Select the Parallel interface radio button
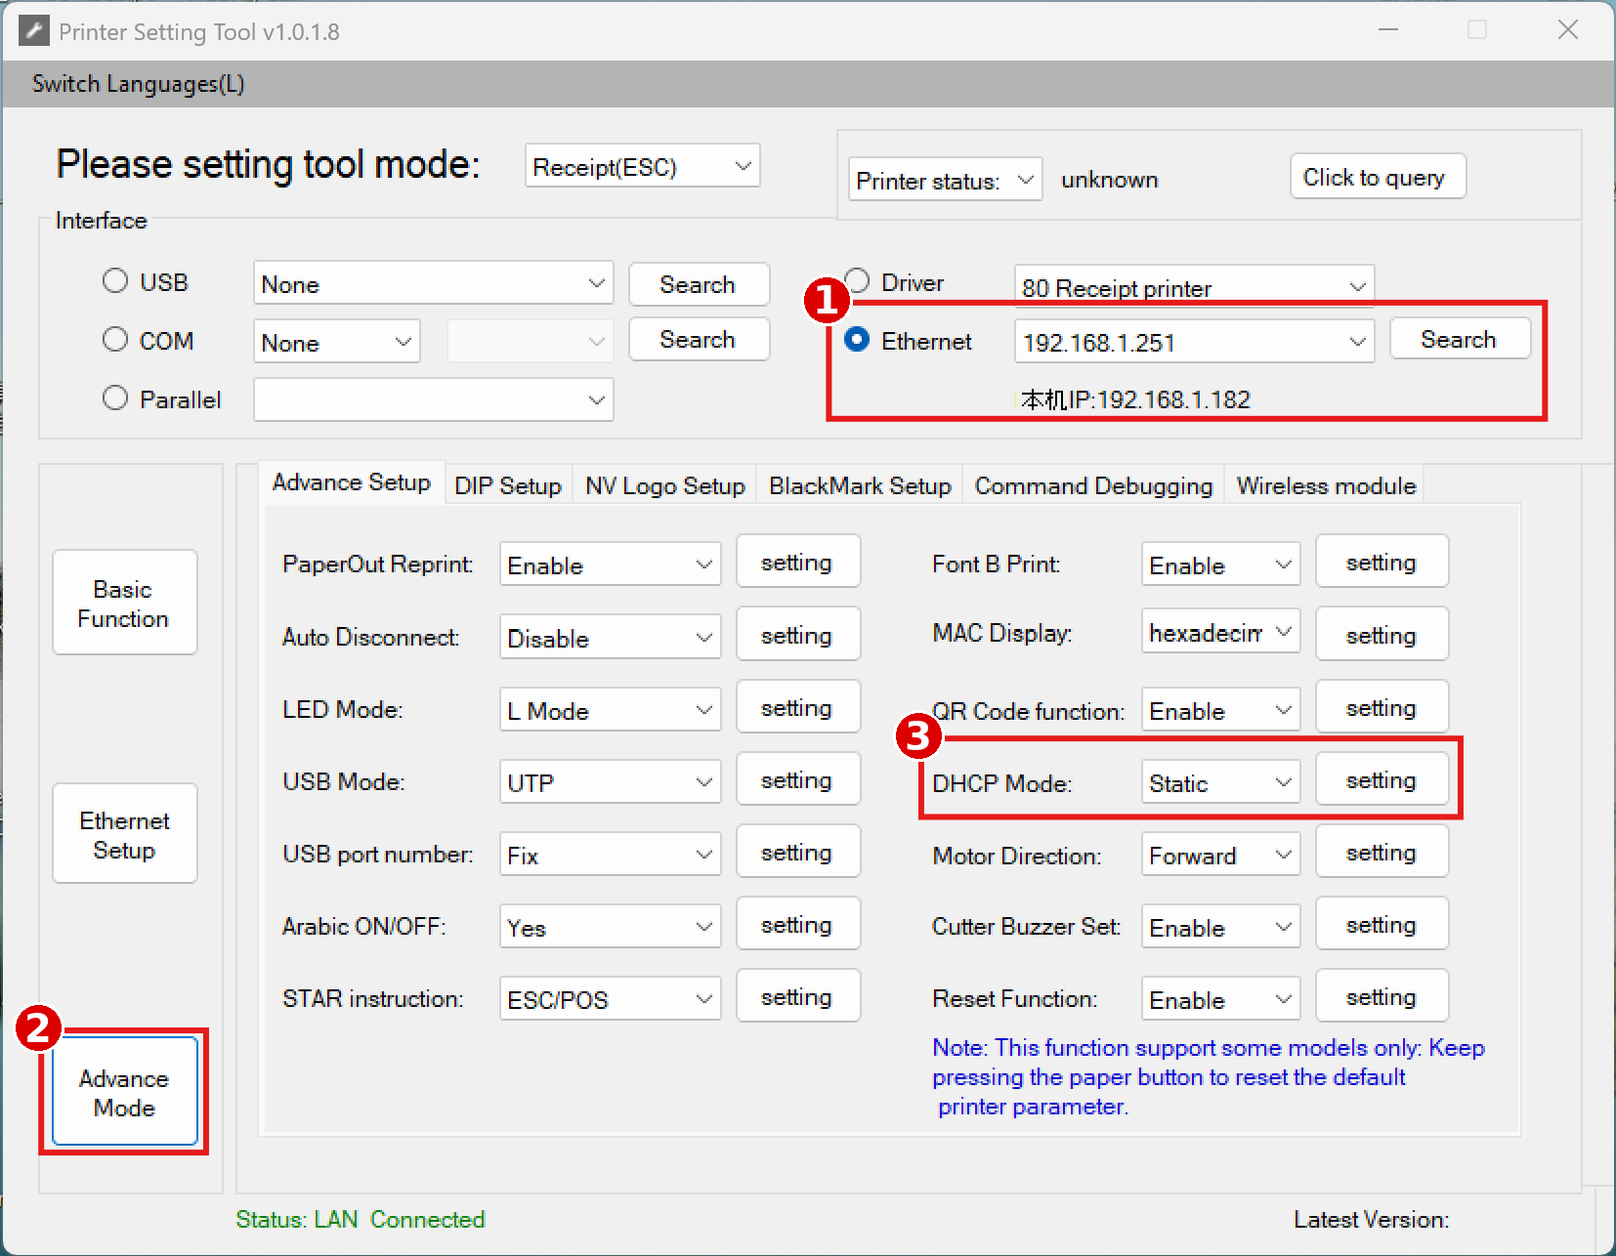Viewport: 1616px width, 1256px height. 115,398
